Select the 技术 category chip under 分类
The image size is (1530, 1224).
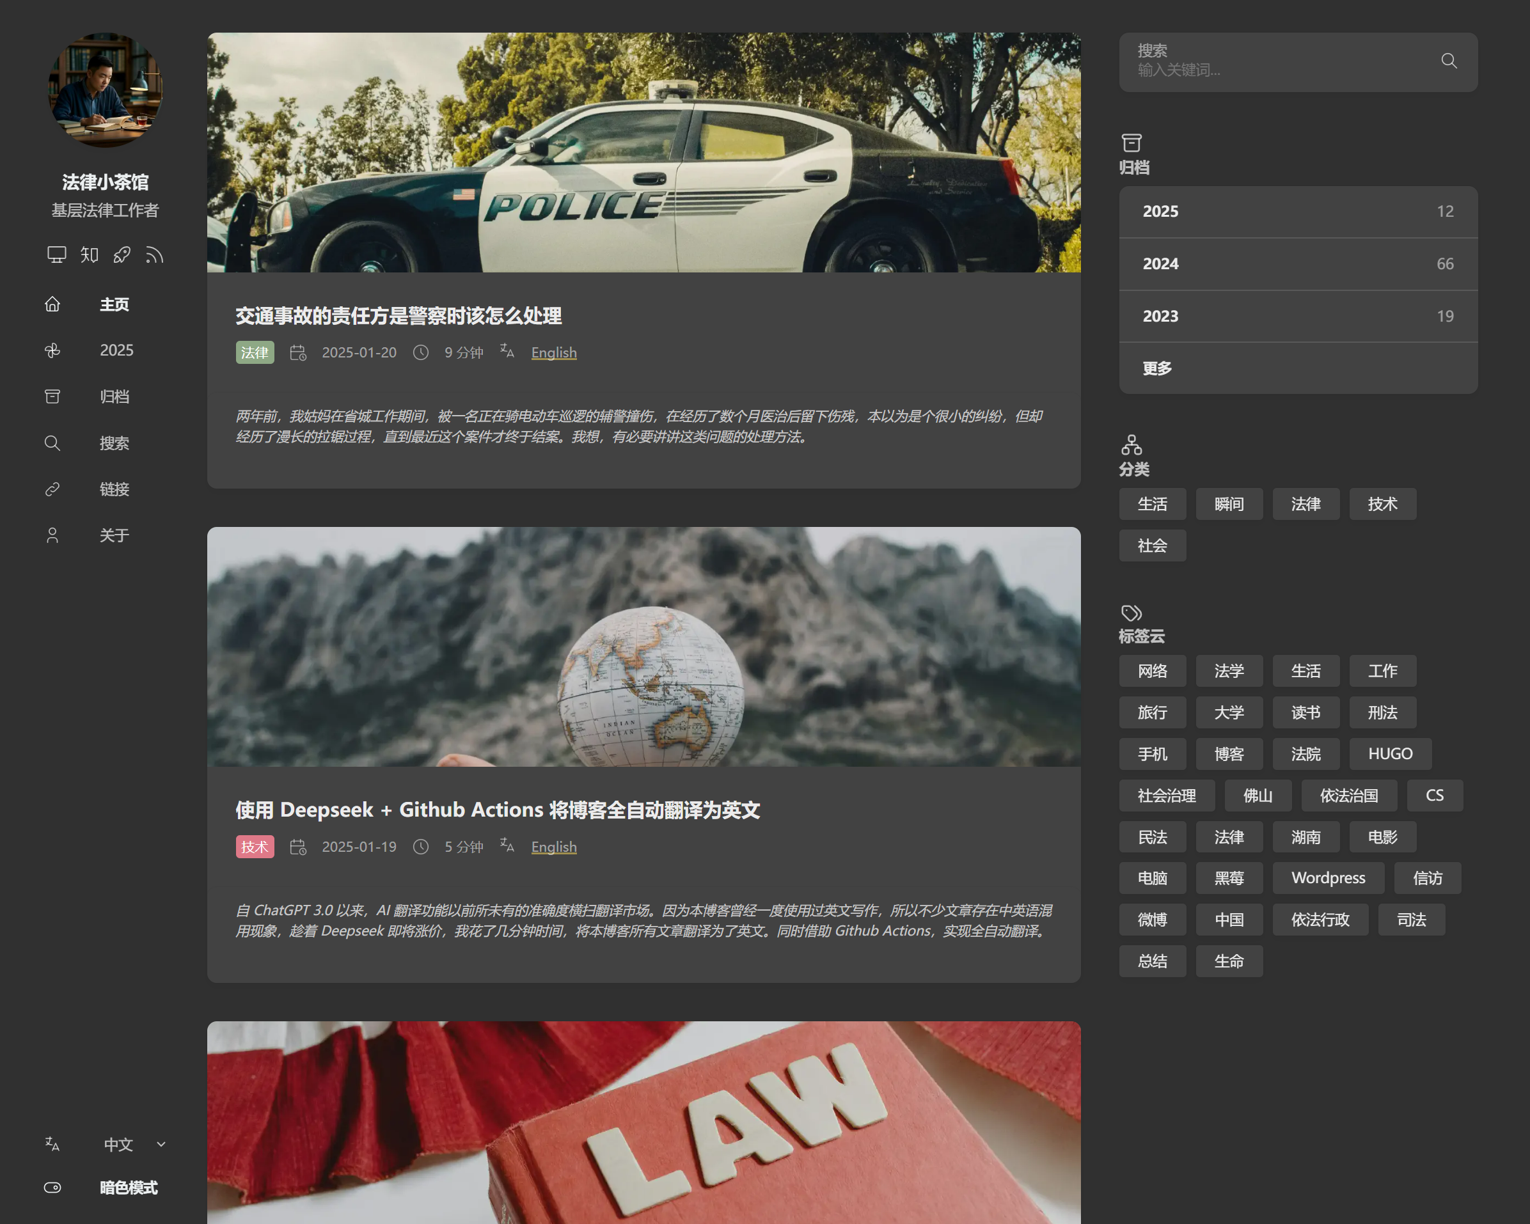pyautogui.click(x=1382, y=505)
